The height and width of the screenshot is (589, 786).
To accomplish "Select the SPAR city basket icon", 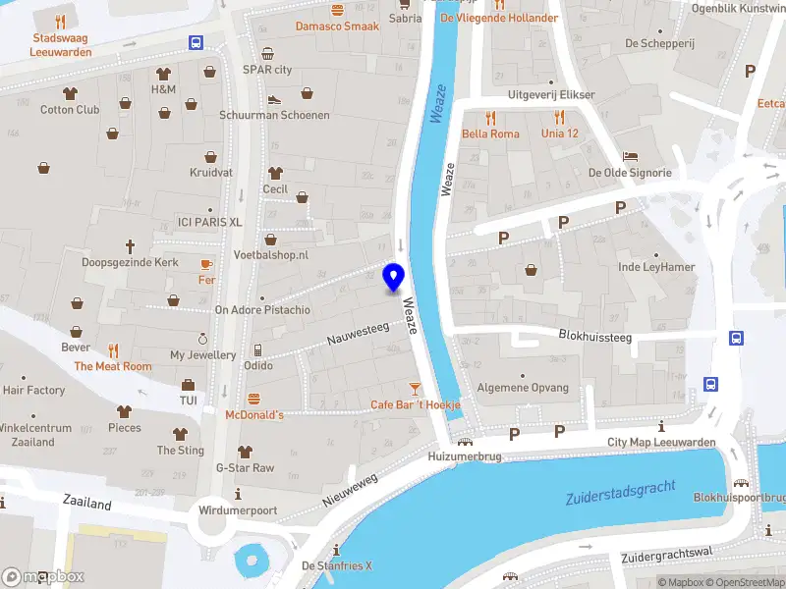I will tap(267, 54).
